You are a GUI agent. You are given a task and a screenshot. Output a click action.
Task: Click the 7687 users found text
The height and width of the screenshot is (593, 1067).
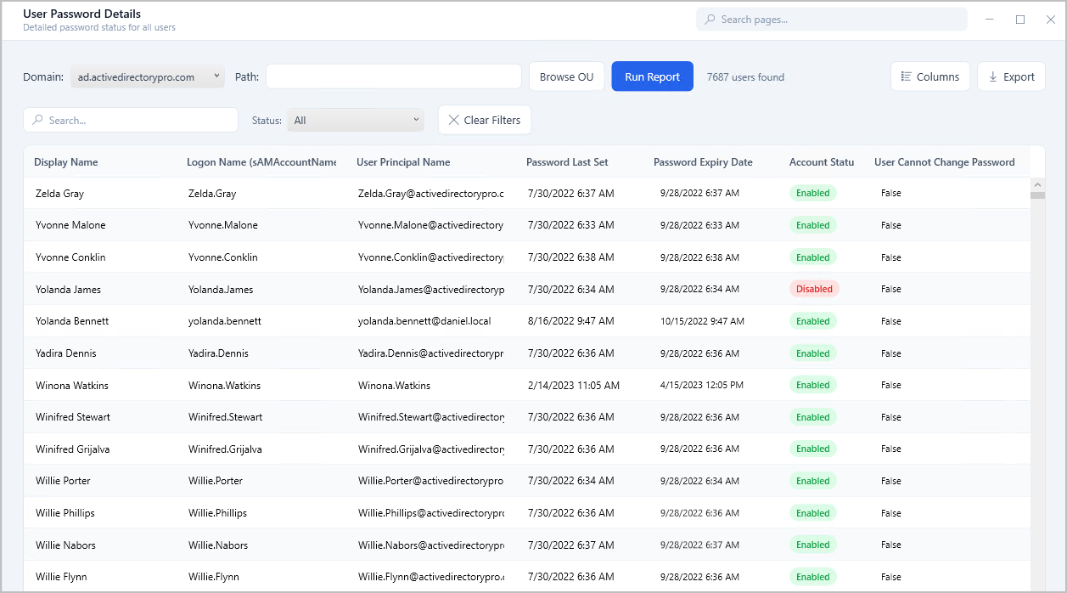click(x=745, y=77)
